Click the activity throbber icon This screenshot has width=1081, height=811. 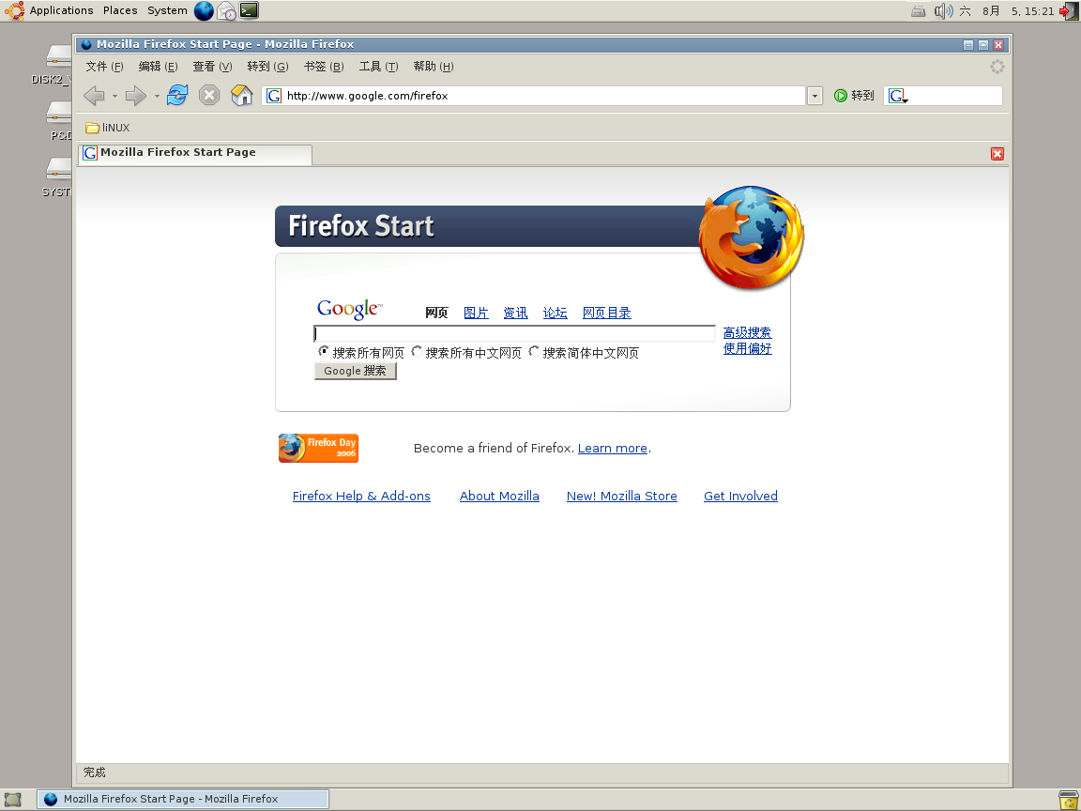[x=997, y=67]
